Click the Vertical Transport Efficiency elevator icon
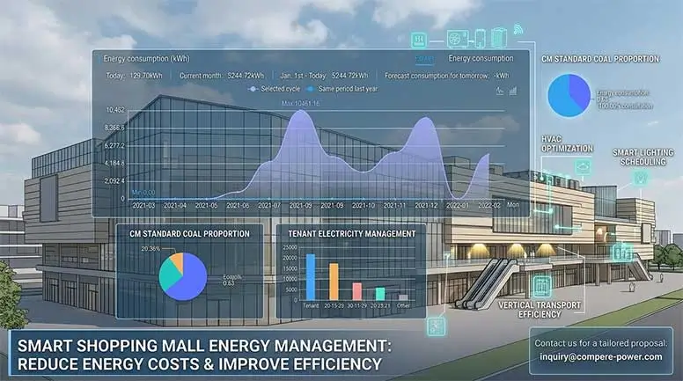 point(541,286)
